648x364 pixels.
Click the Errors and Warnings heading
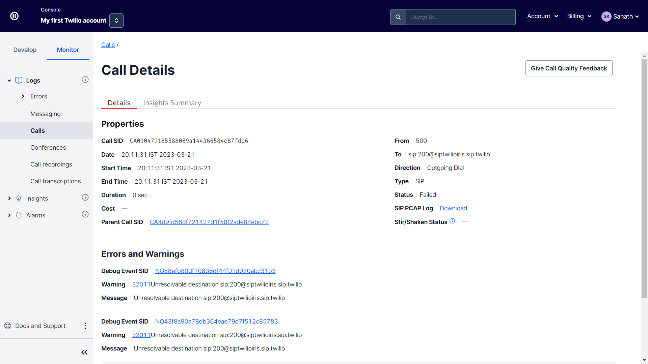pos(142,254)
